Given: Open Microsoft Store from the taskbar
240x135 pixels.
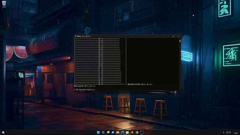Looking at the screenshot, I should [127, 132].
